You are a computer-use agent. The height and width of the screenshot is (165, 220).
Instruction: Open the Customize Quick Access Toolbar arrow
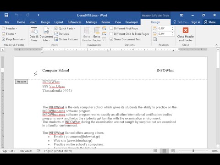(x=38, y=15)
